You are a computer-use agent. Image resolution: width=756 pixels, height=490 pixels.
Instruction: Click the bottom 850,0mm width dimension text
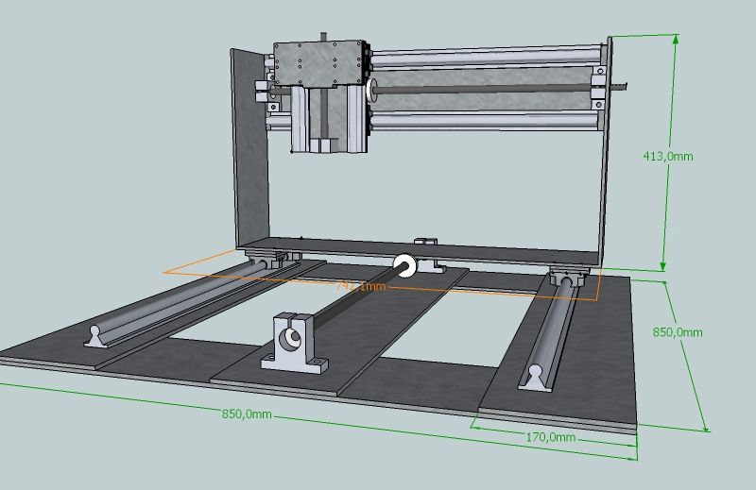tap(247, 414)
